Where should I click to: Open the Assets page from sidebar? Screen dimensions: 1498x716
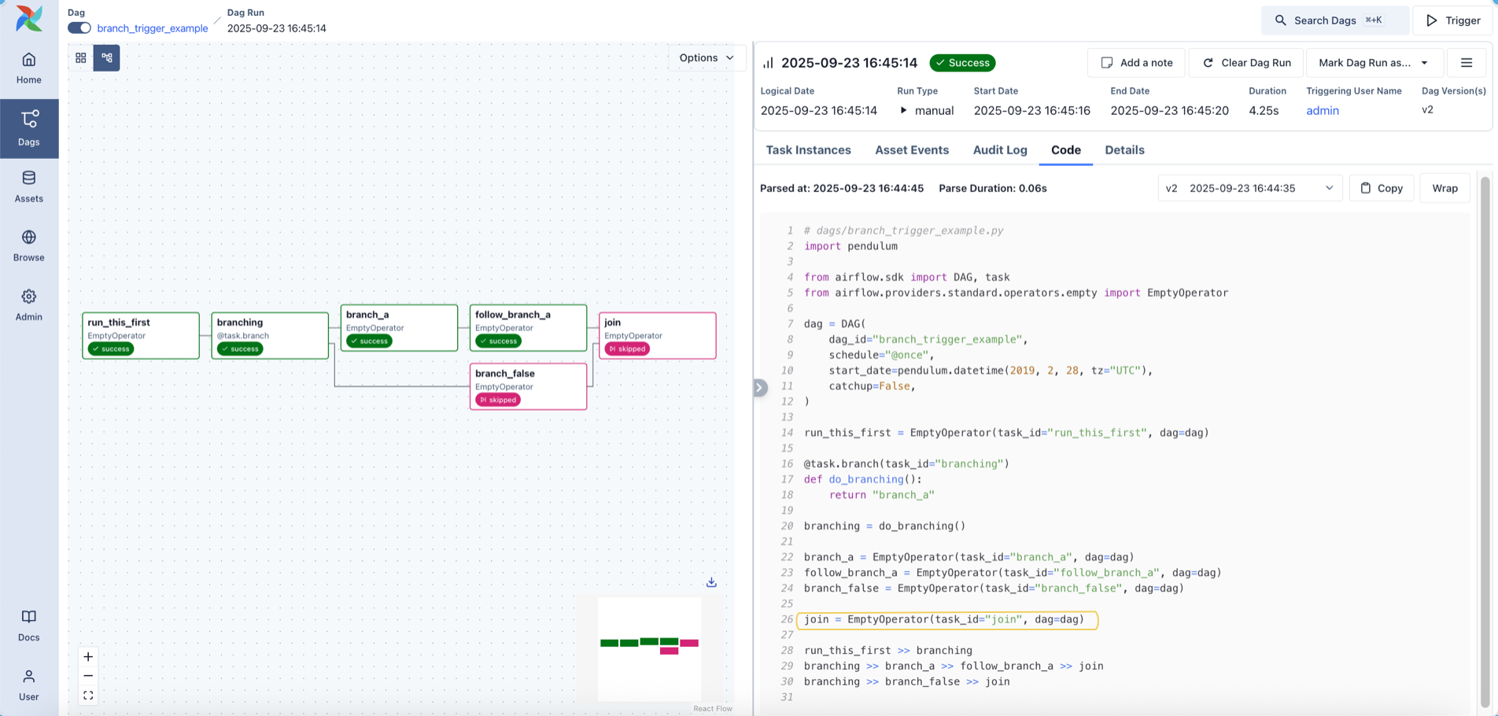pos(29,186)
